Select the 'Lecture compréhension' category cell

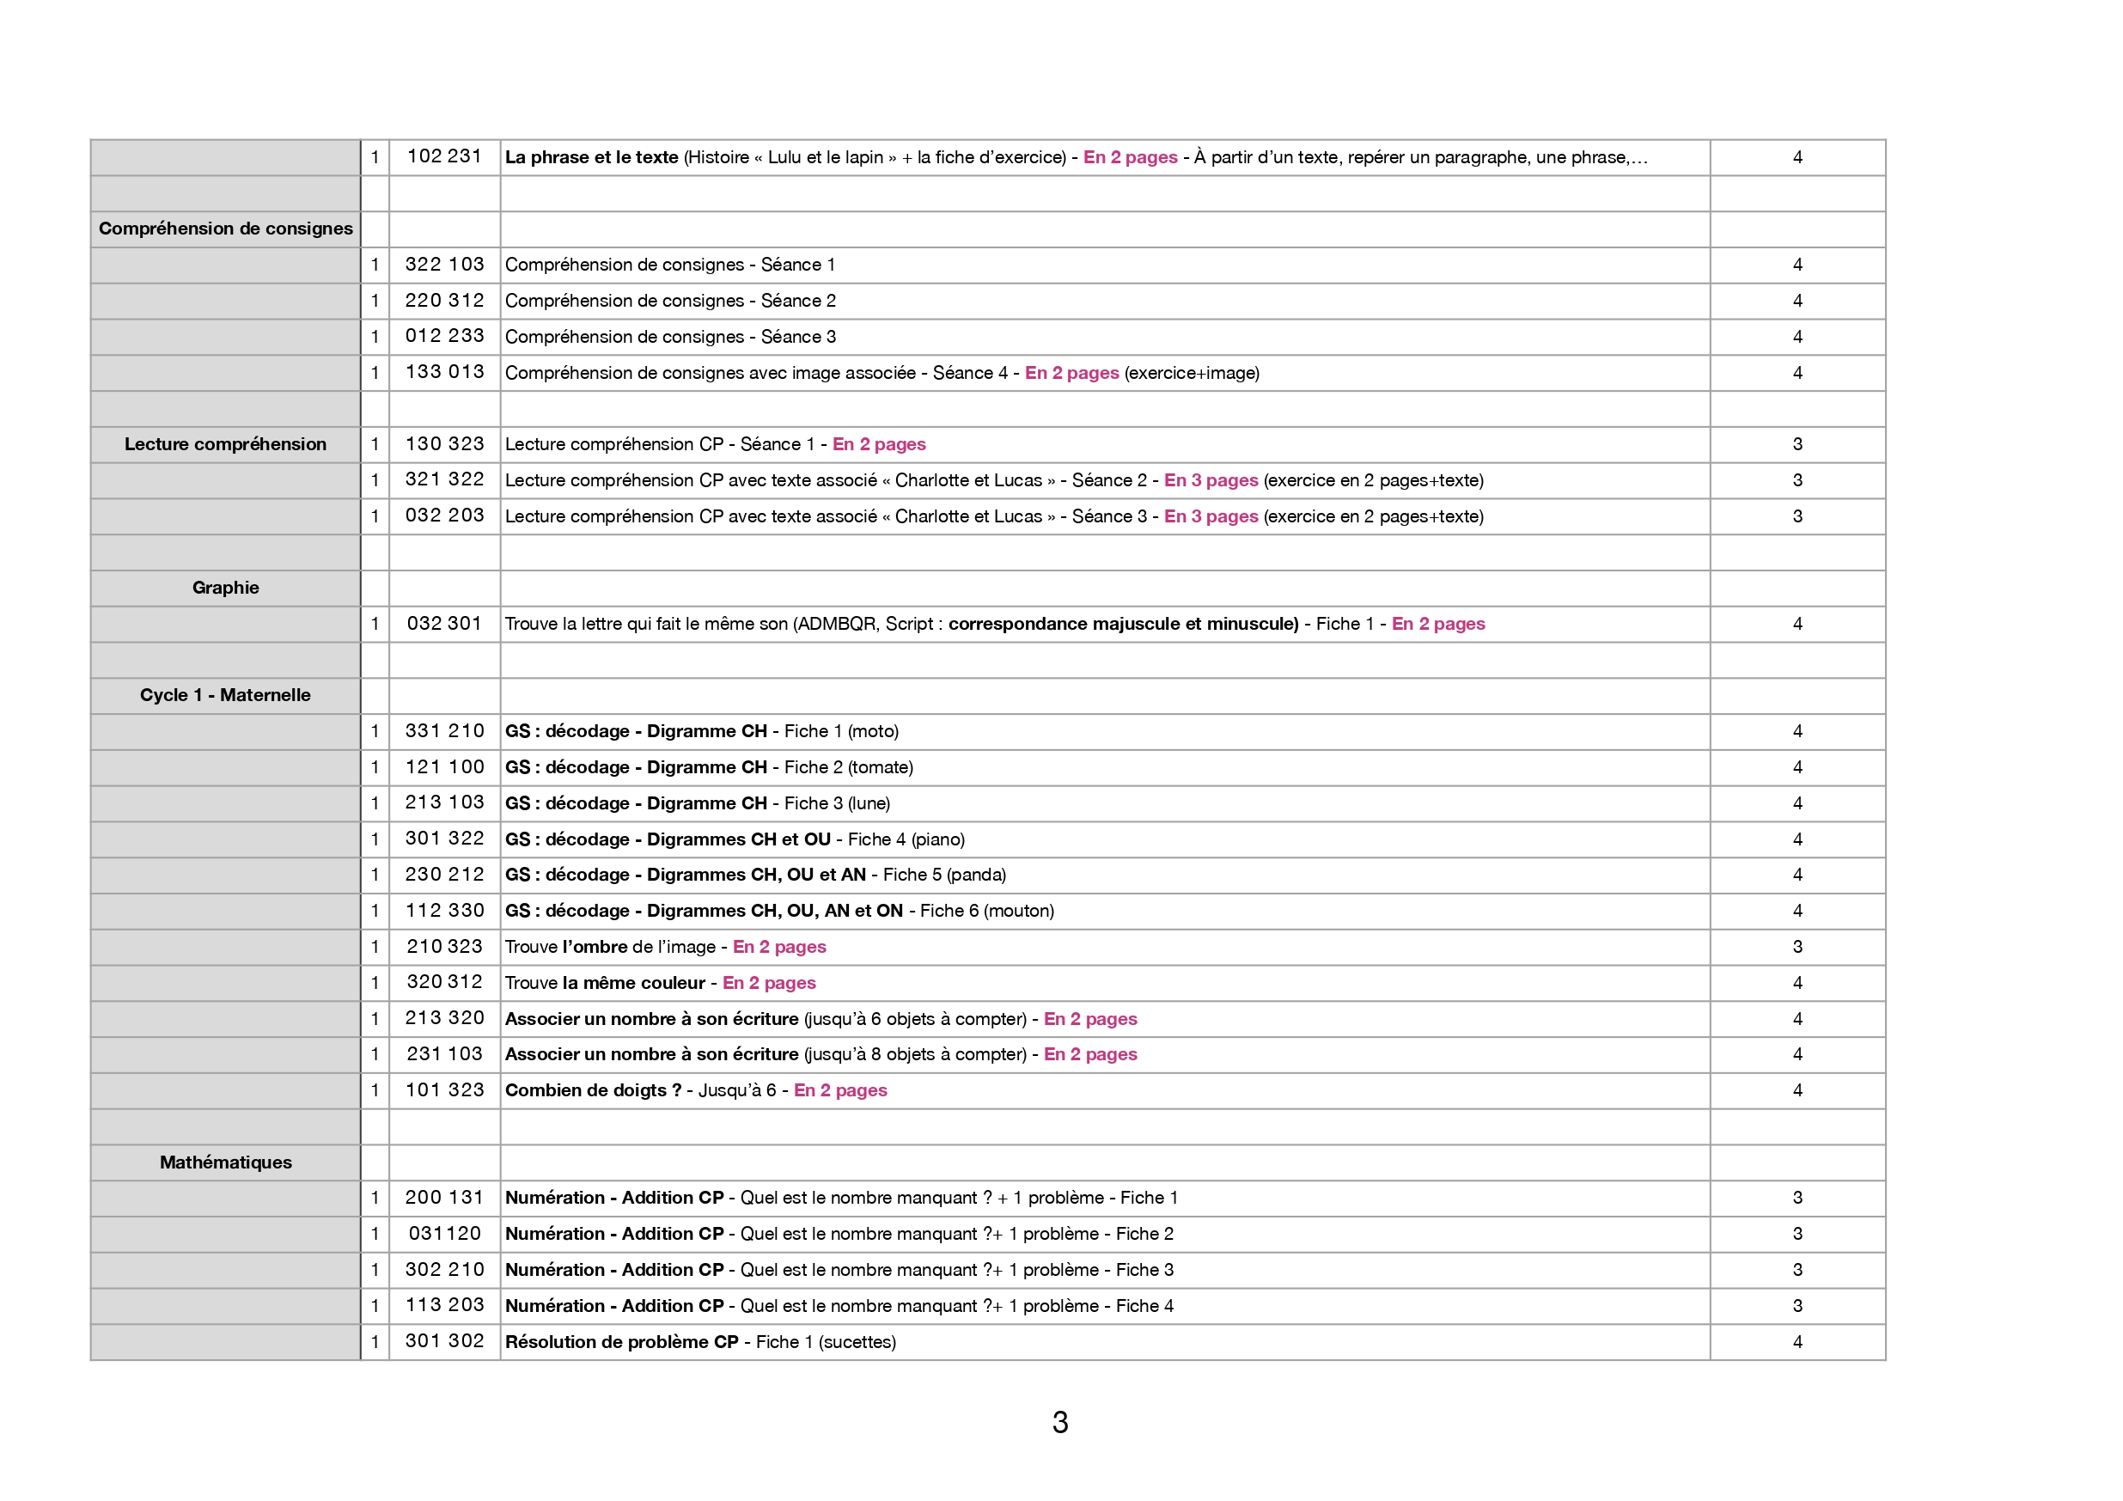225,444
